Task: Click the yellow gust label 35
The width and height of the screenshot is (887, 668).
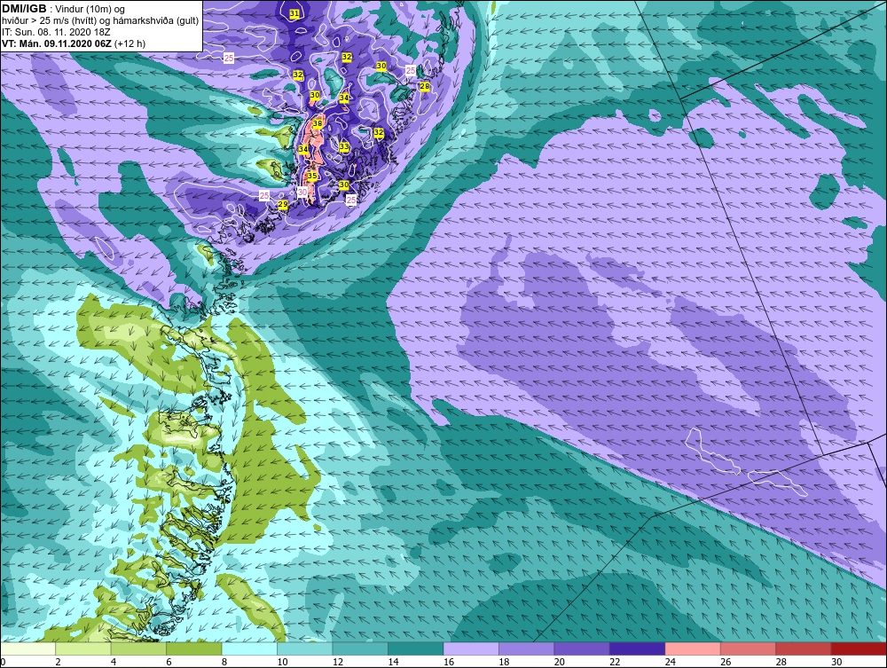Action: tap(311, 176)
